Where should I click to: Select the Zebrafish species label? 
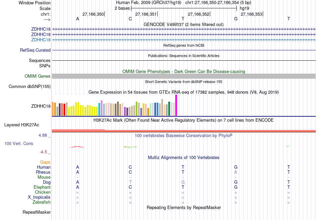(x=42, y=202)
